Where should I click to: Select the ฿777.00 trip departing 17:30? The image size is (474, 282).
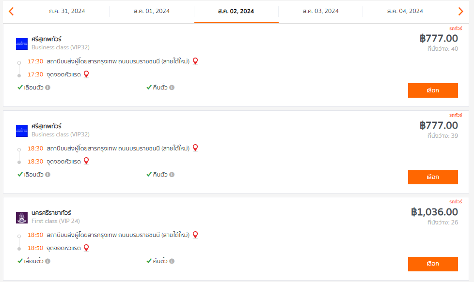click(433, 90)
